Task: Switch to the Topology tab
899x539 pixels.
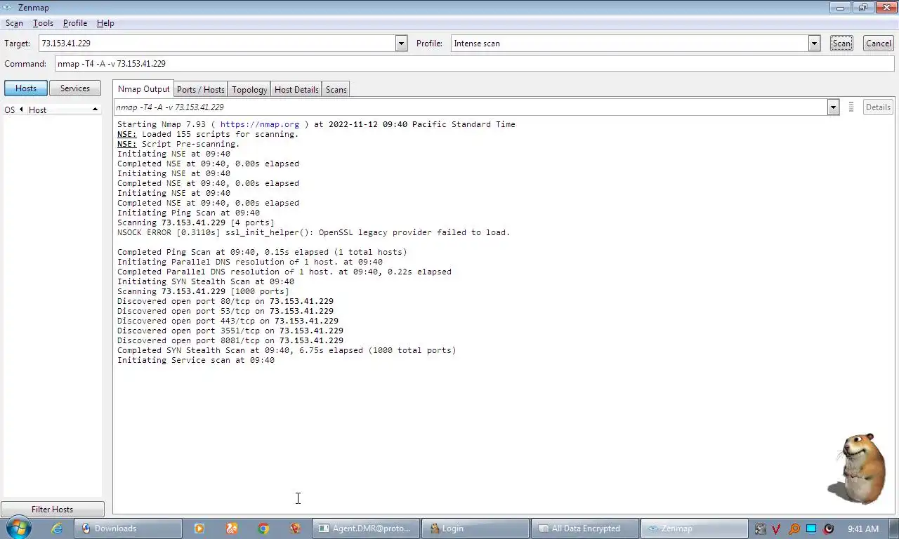Action: 249,90
